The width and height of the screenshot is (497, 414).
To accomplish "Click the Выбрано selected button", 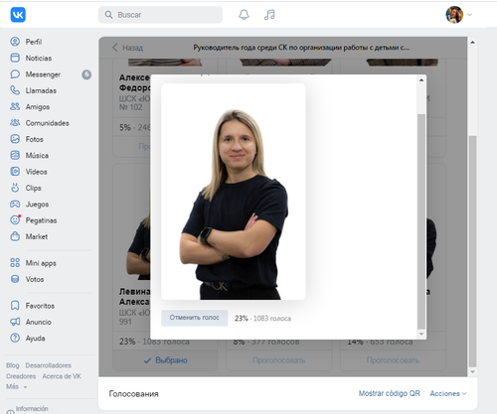I will coord(166,360).
